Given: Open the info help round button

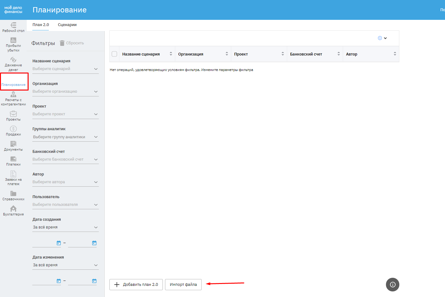Looking at the screenshot, I should click(392, 285).
